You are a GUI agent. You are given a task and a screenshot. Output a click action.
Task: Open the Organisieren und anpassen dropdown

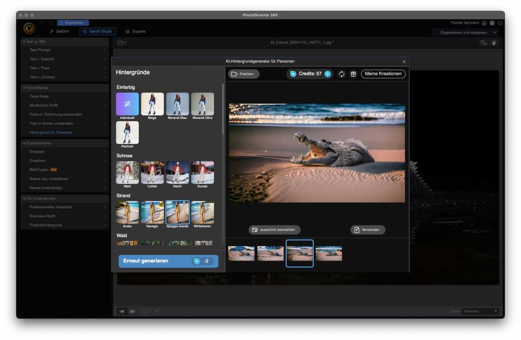click(x=465, y=33)
